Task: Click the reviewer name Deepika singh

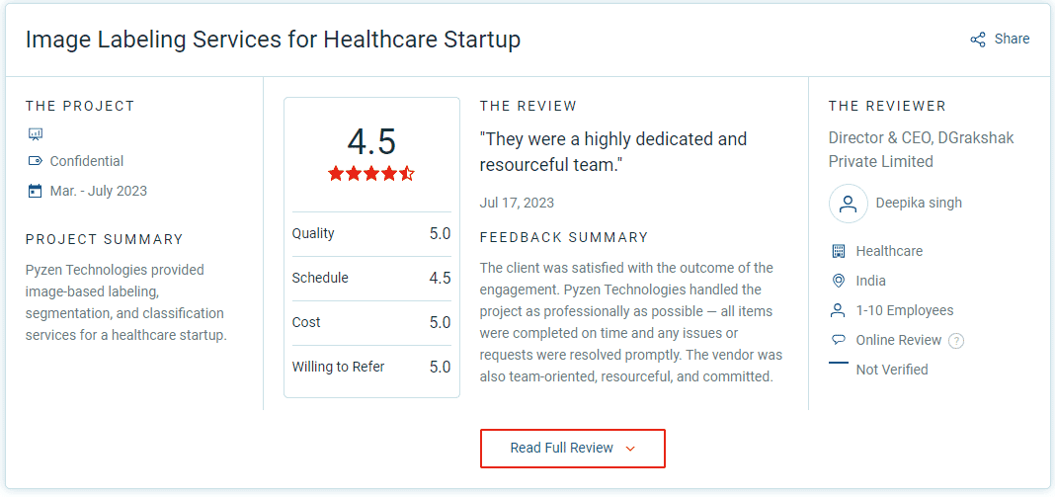Action: [x=919, y=203]
